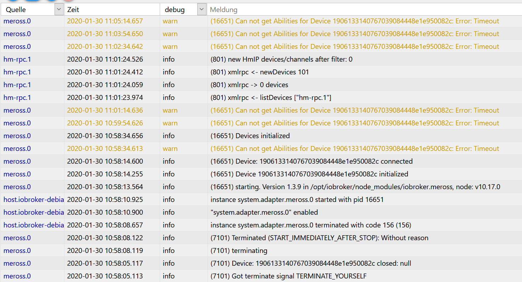Click host.iobroker-debia source in the 10:58:10.925 row
This screenshot has height=282, width=522.
click(x=34, y=199)
